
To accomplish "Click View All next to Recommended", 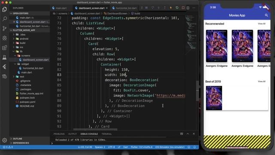I will (262, 24).
